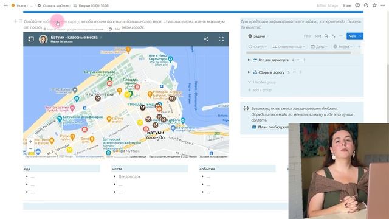389x219 pixels.
Task: Toggle the map legend panel icon
Action: pos(31,39)
